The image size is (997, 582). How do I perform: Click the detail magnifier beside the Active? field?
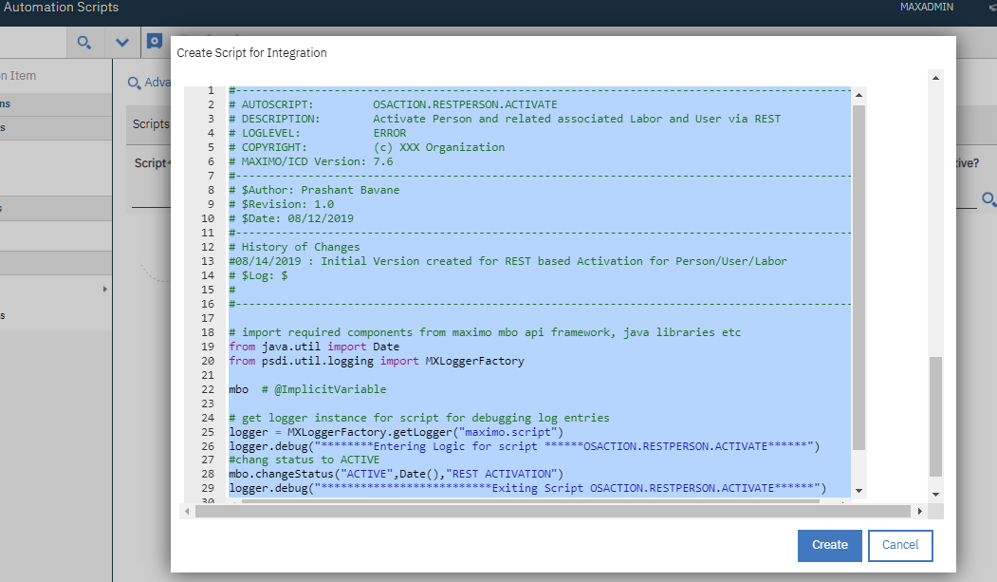click(x=989, y=200)
